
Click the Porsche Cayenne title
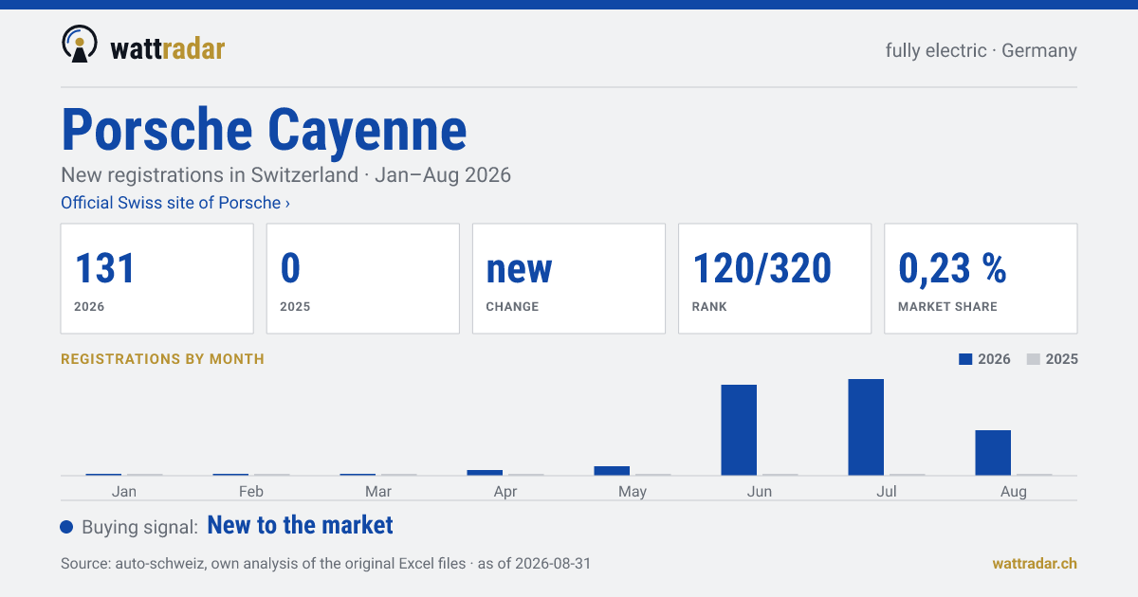(265, 130)
